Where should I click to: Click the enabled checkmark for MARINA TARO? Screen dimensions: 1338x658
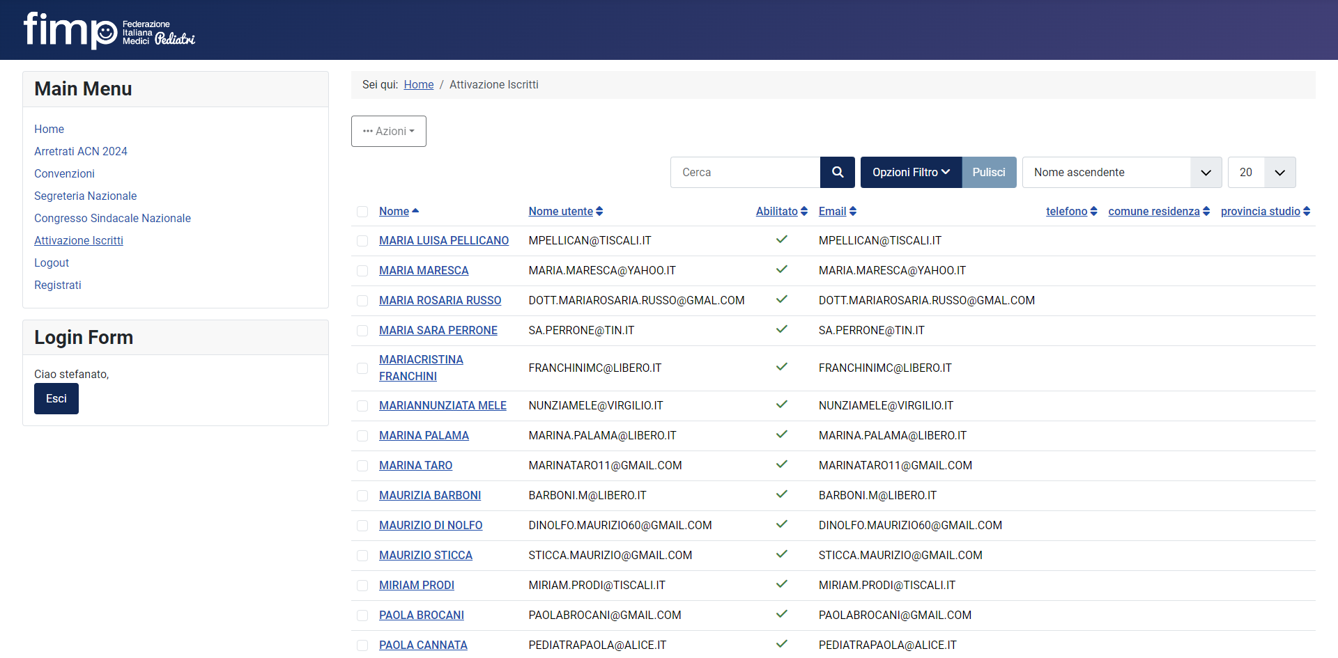[x=781, y=464]
